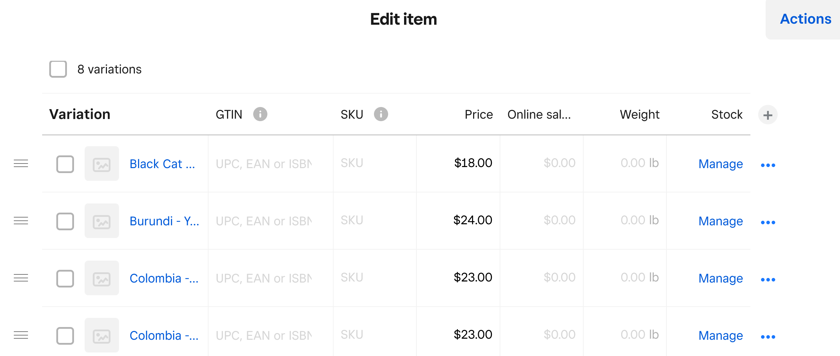Open Manage stock for Black Cat variation
Screen dimensions: 840x356
(720, 164)
